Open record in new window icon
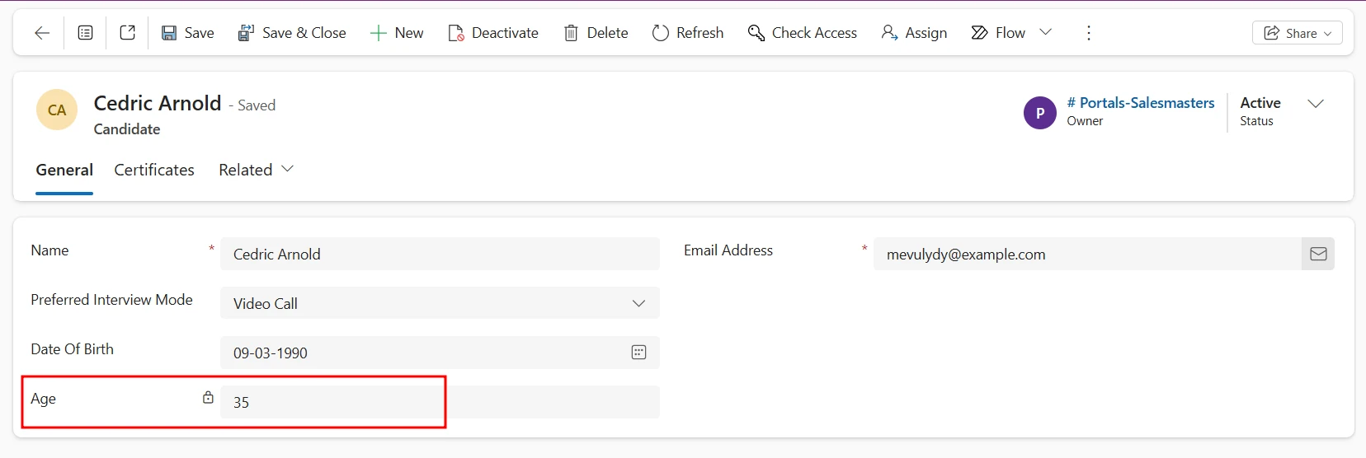Image resolution: width=1366 pixels, height=458 pixels. click(x=127, y=33)
